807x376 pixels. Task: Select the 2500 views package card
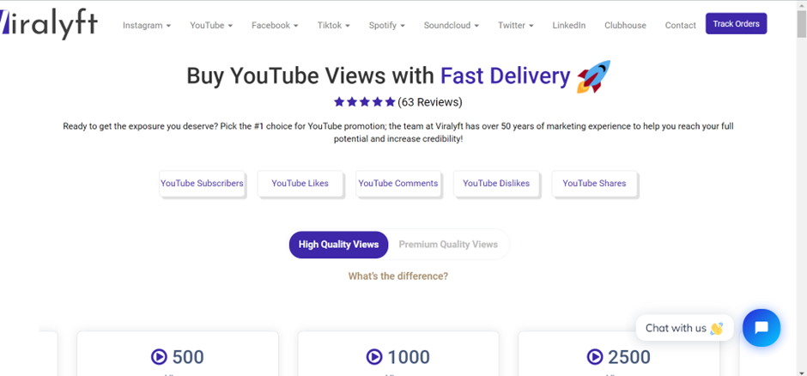619,354
